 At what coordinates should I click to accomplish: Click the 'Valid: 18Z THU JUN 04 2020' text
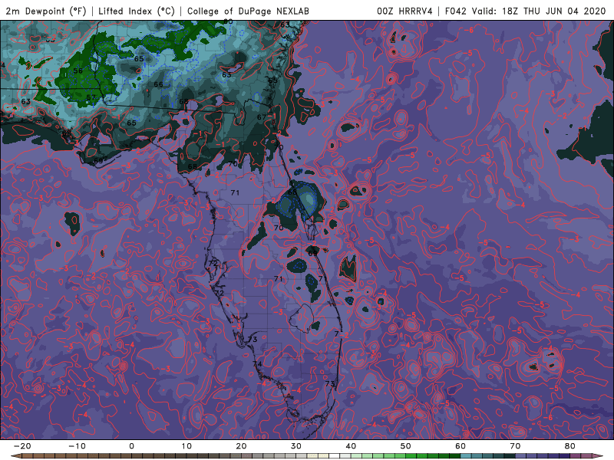(539, 11)
